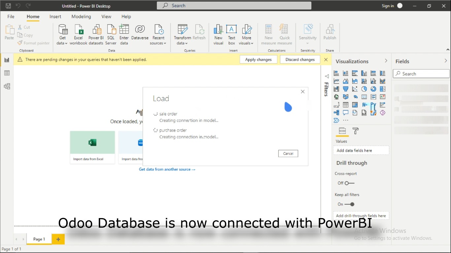Select the KPI visual
Screen dimensions: 451x253
[x=383, y=97]
